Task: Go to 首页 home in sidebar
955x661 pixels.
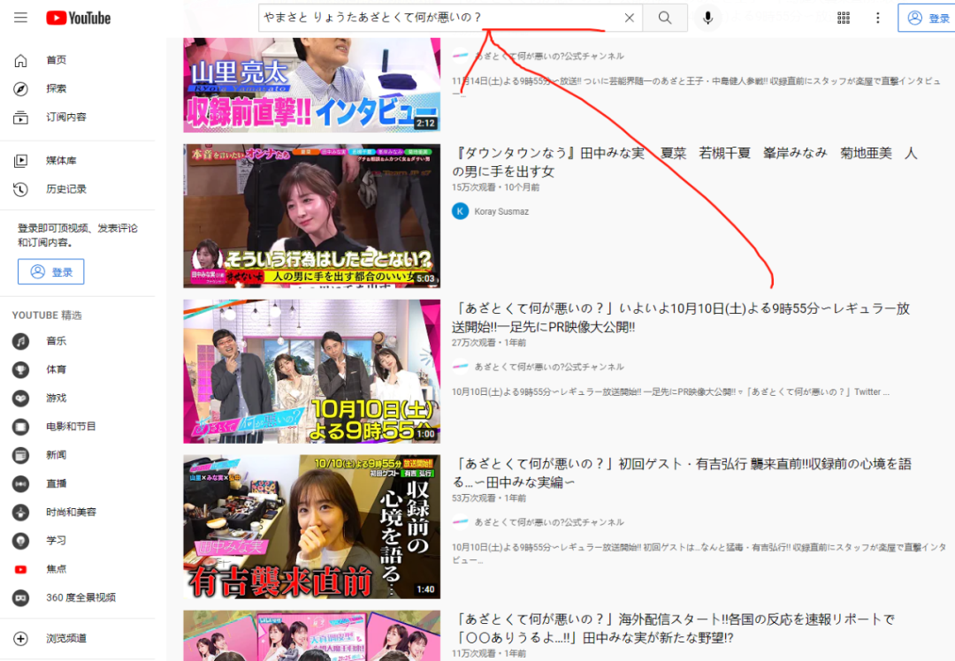Action: (56, 60)
